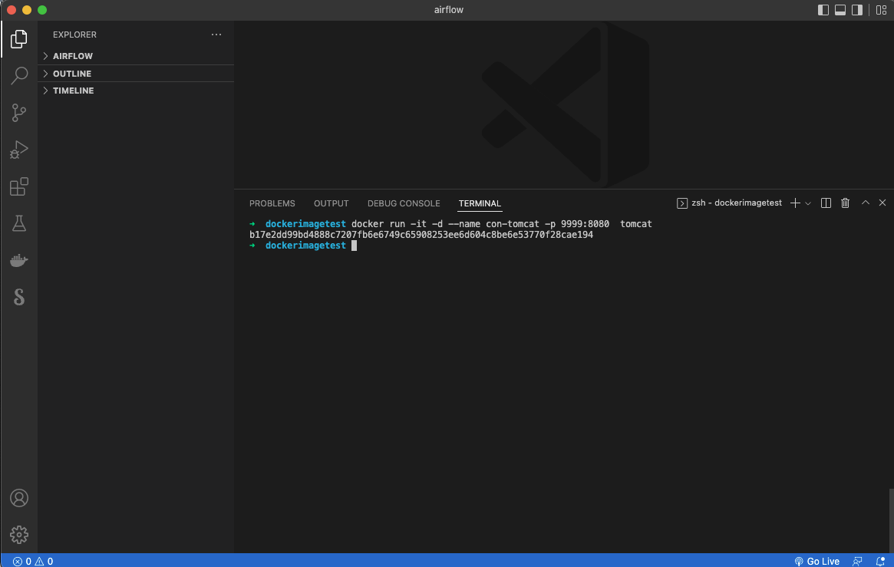Toggle secondary side bar layout icon

[x=857, y=10]
